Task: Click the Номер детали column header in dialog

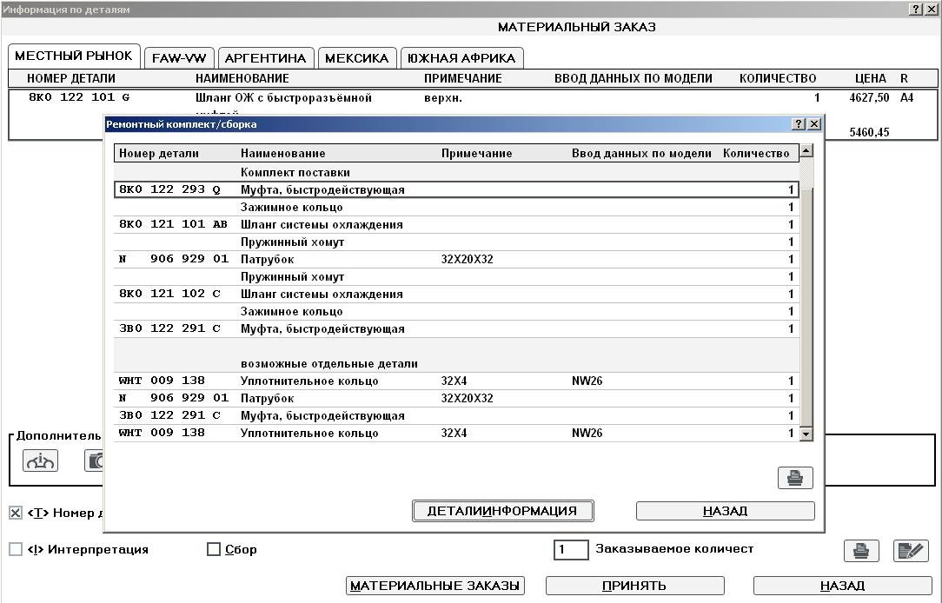Action: pyautogui.click(x=159, y=154)
